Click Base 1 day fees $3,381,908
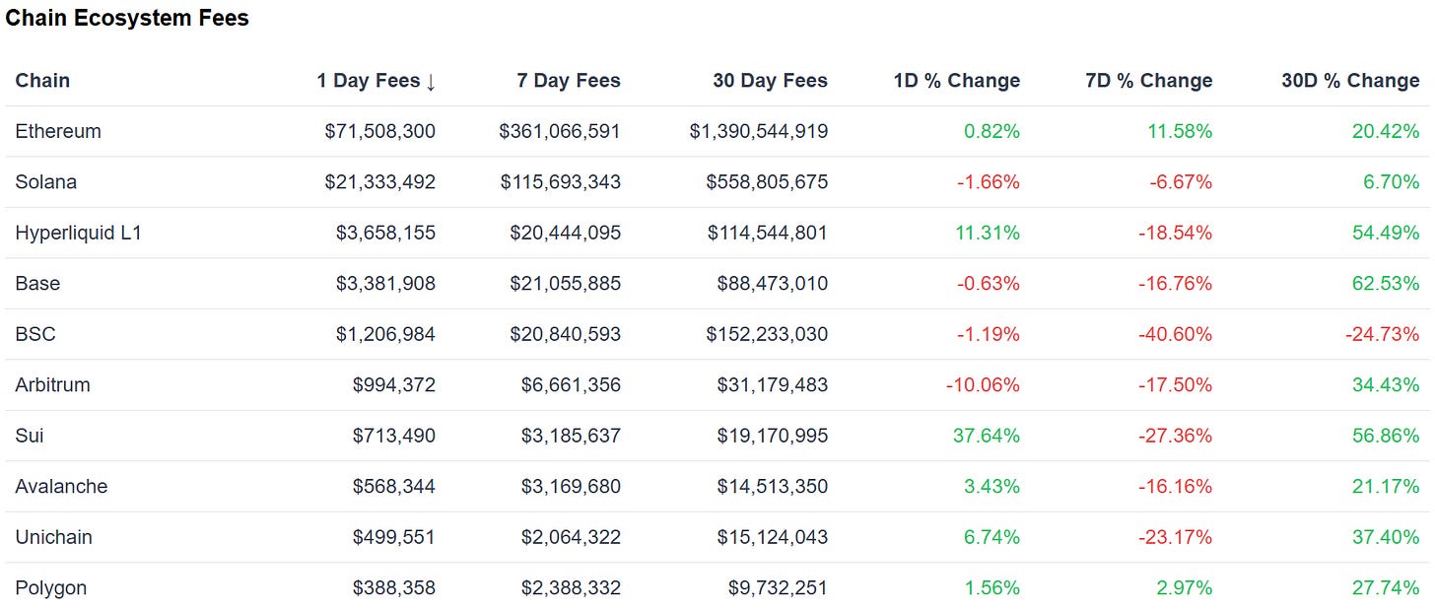 coord(385,284)
